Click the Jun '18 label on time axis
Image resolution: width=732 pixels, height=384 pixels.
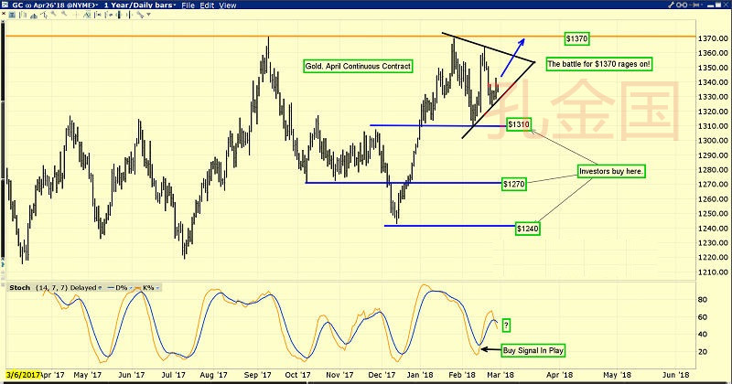(675, 375)
